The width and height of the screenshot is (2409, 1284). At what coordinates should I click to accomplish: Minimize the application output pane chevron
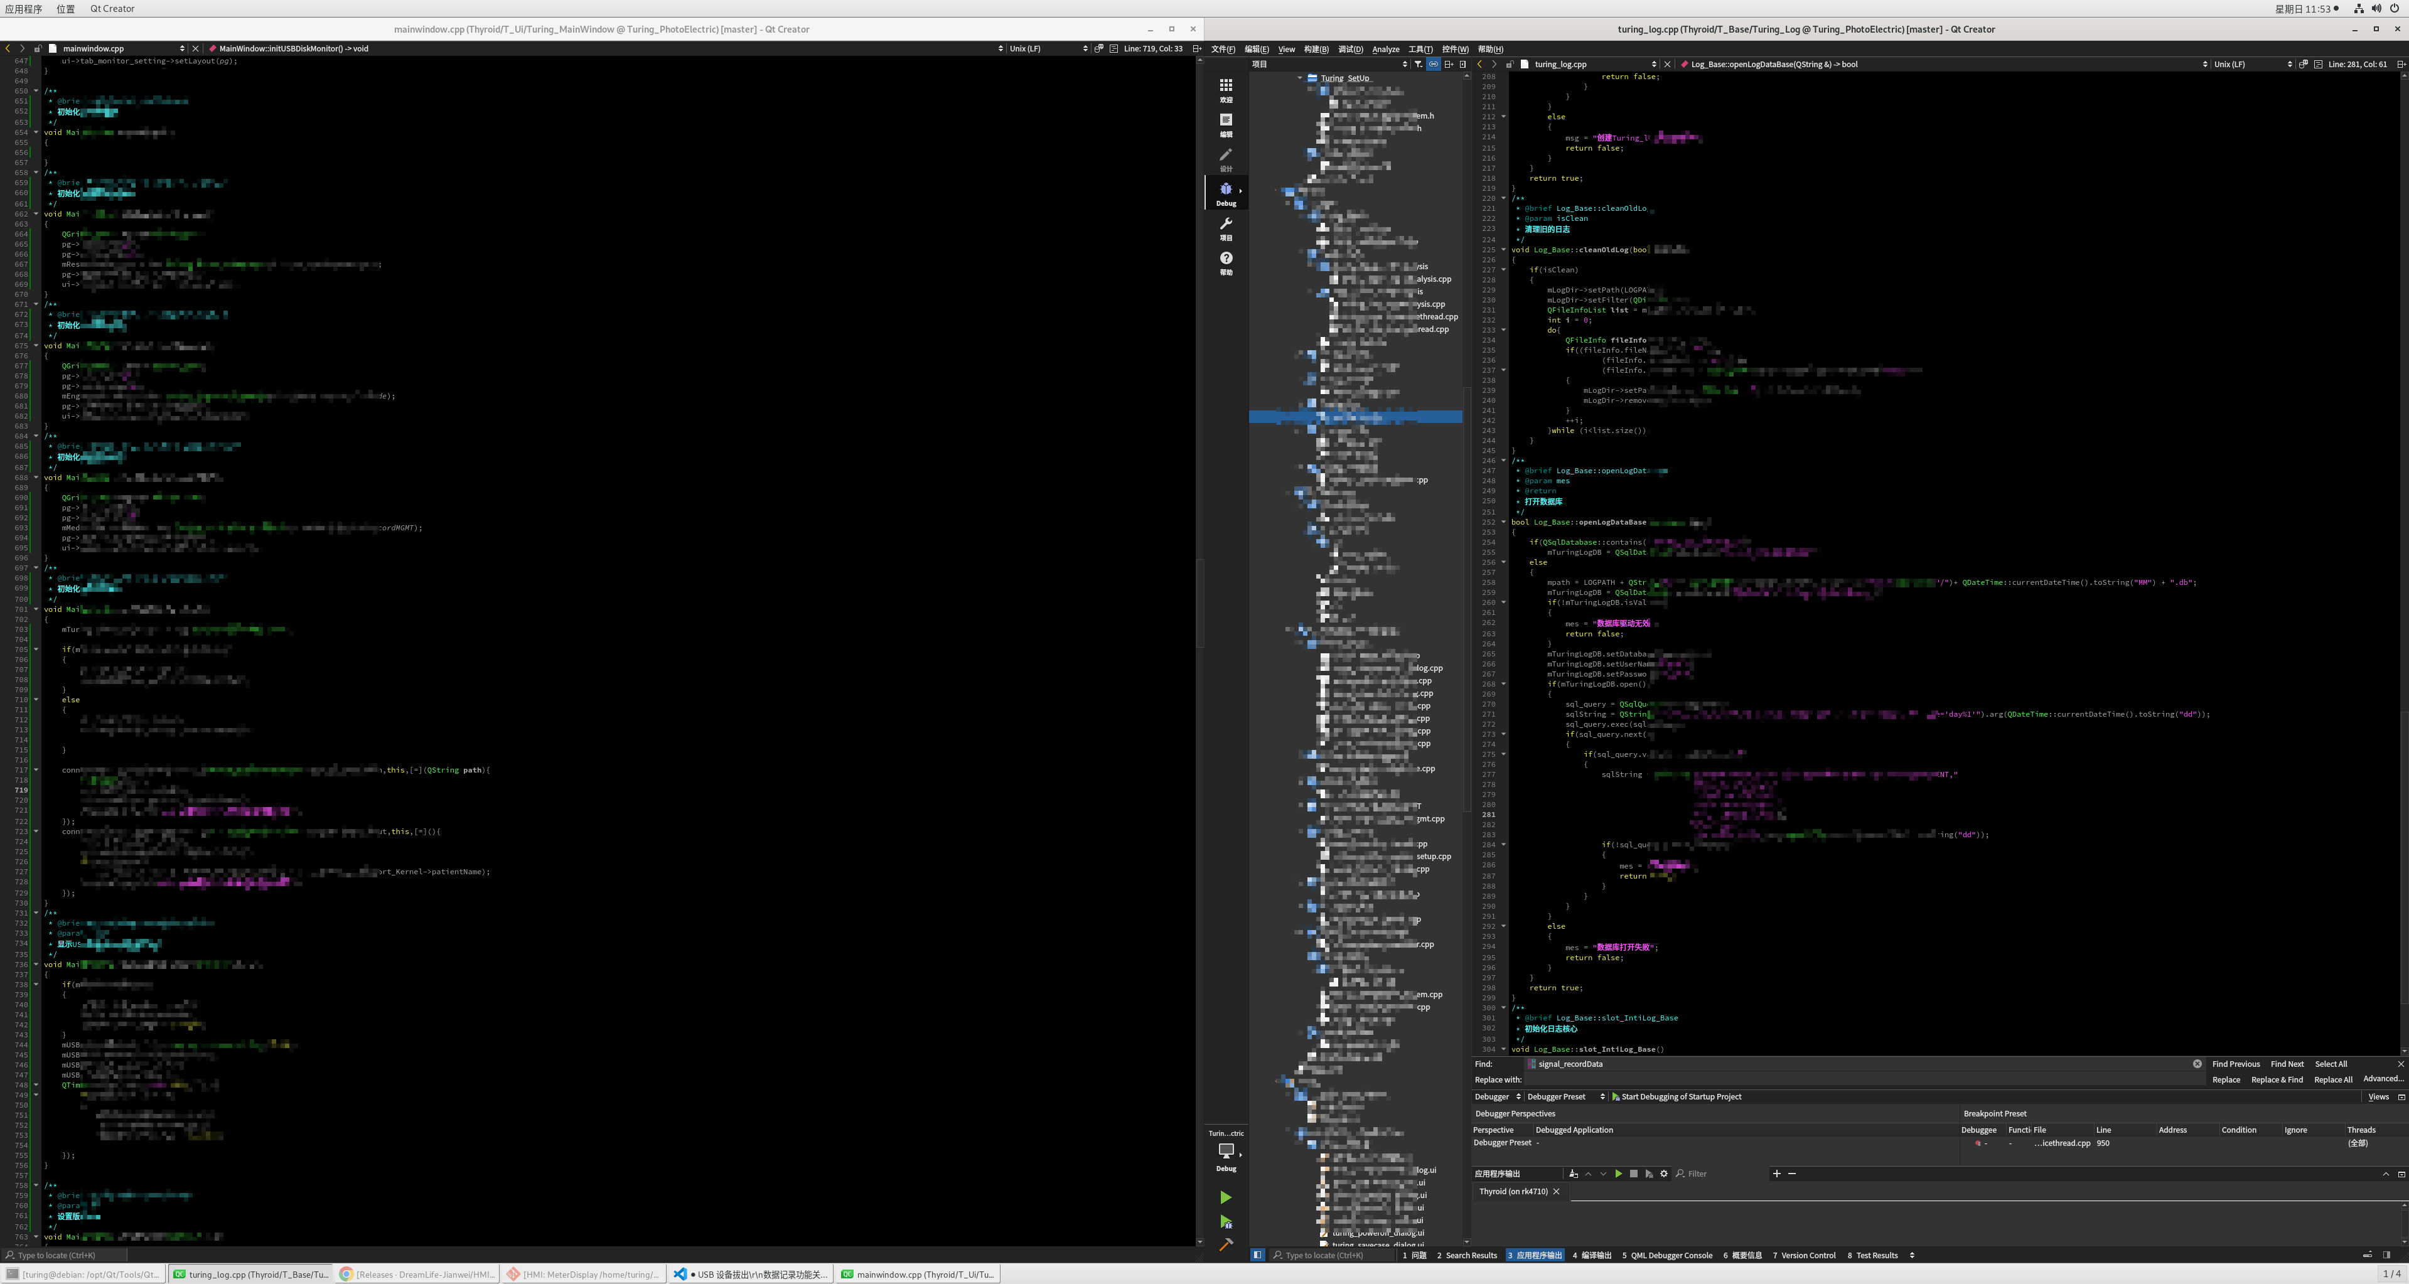pos(2386,1174)
